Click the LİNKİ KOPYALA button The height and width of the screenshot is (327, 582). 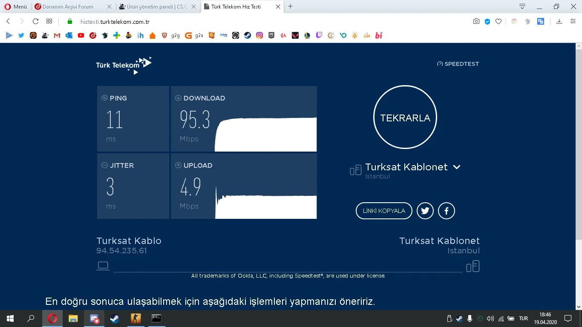coord(383,210)
